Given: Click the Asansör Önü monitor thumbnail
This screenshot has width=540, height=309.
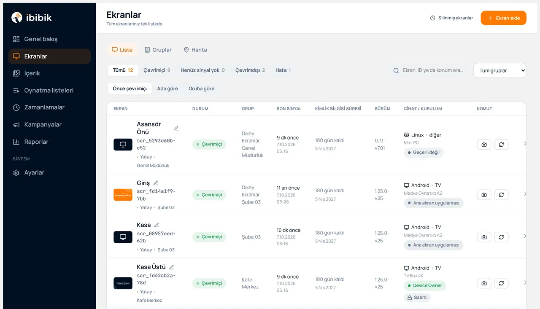Looking at the screenshot, I should (x=123, y=145).
